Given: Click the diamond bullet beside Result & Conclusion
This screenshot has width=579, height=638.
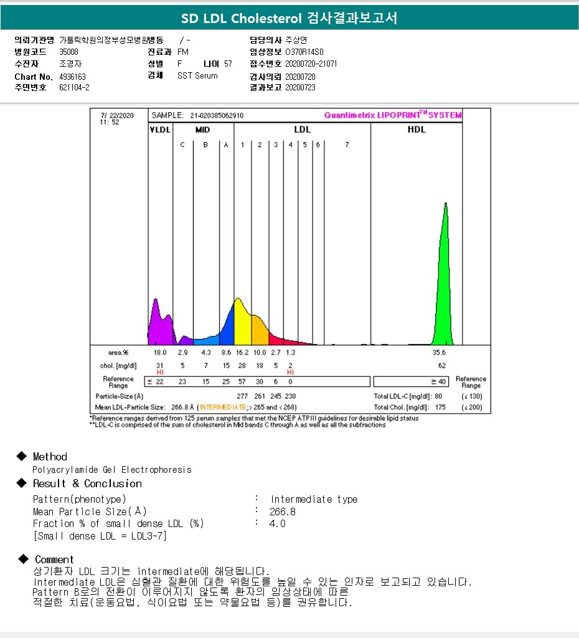Looking at the screenshot, I should pyautogui.click(x=22, y=483).
